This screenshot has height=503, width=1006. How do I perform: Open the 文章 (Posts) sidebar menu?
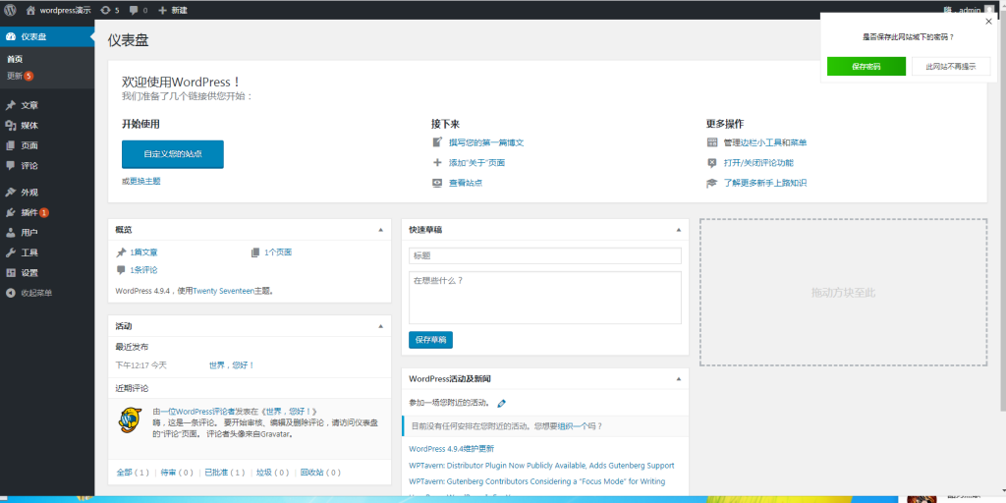[47, 105]
